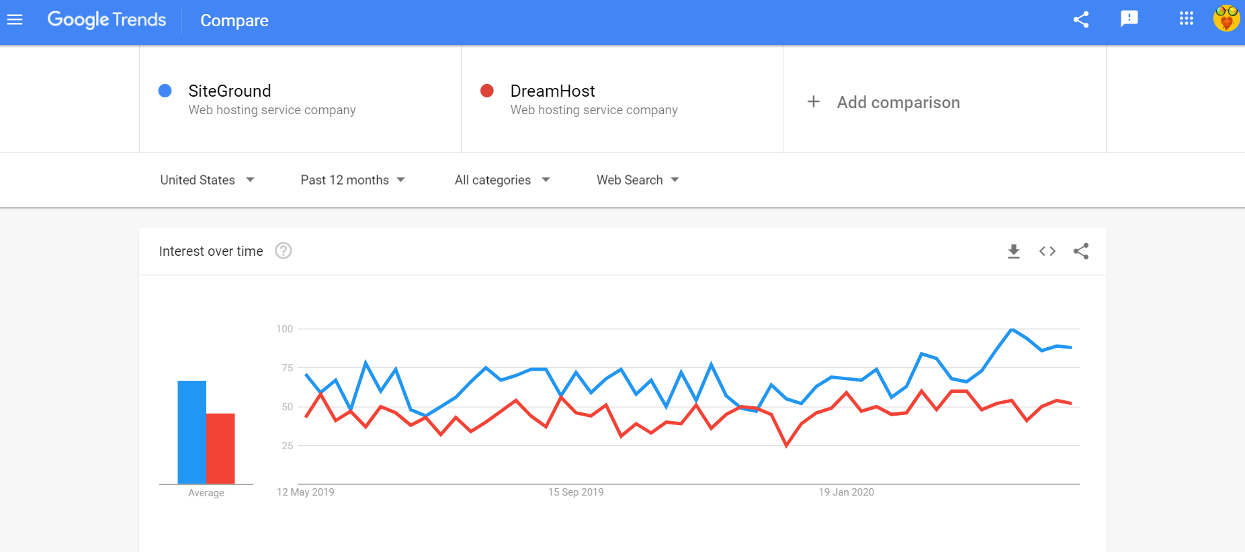Open the Web Search type dropdown
1245x552 pixels.
[638, 180]
